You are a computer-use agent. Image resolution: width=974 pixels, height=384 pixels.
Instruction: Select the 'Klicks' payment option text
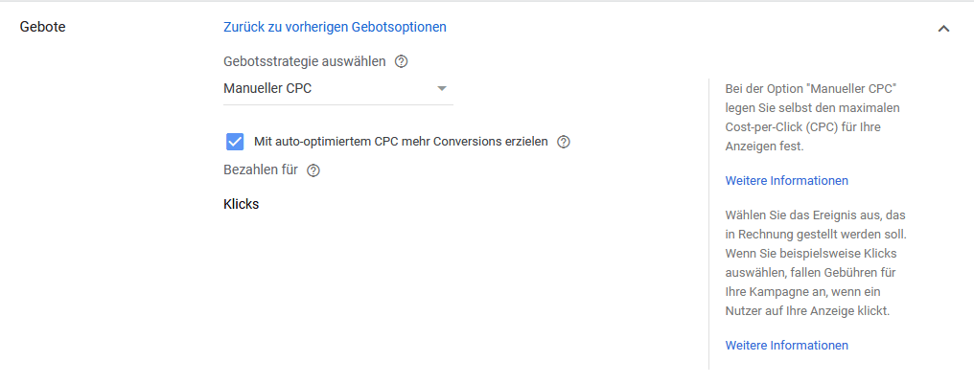click(242, 204)
